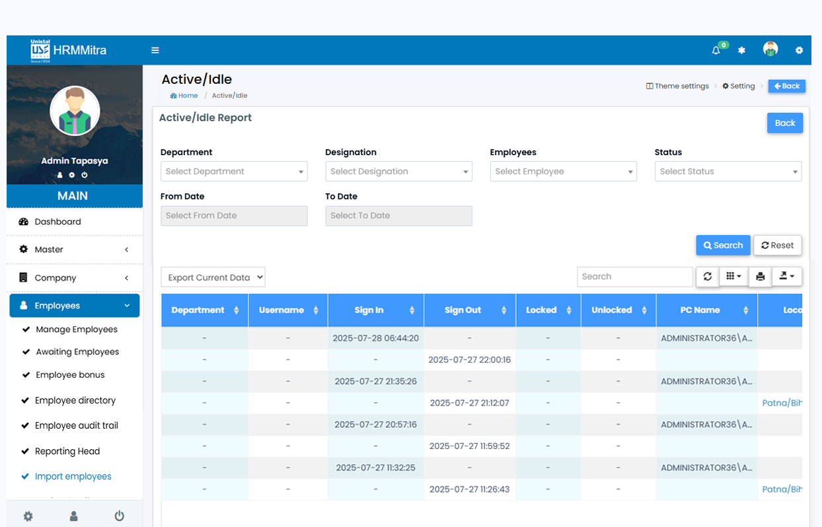The width and height of the screenshot is (822, 527).
Task: Expand the Master sidebar menu
Action: (75, 250)
